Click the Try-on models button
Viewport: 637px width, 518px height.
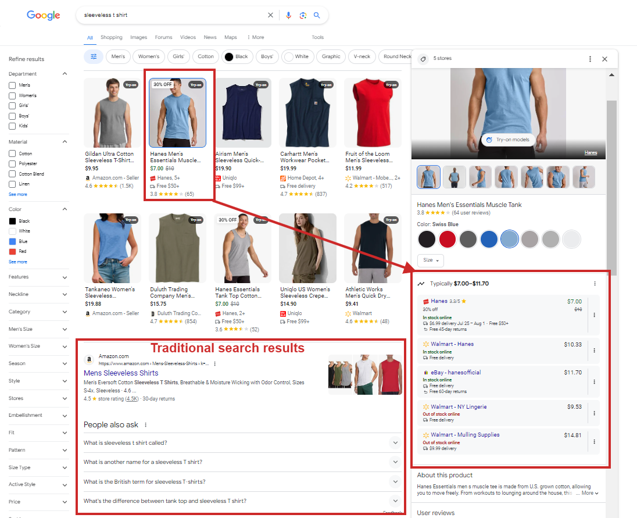(x=508, y=140)
